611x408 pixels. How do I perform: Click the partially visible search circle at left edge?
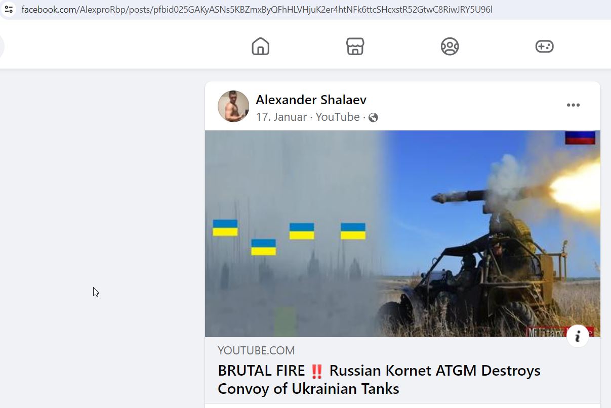point(2,47)
